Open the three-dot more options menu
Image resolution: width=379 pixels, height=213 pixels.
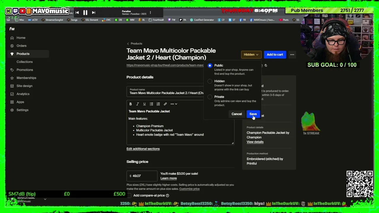[x=292, y=54]
